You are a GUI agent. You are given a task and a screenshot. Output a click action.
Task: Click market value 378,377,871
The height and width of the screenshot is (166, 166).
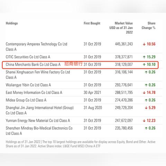click(x=124, y=57)
